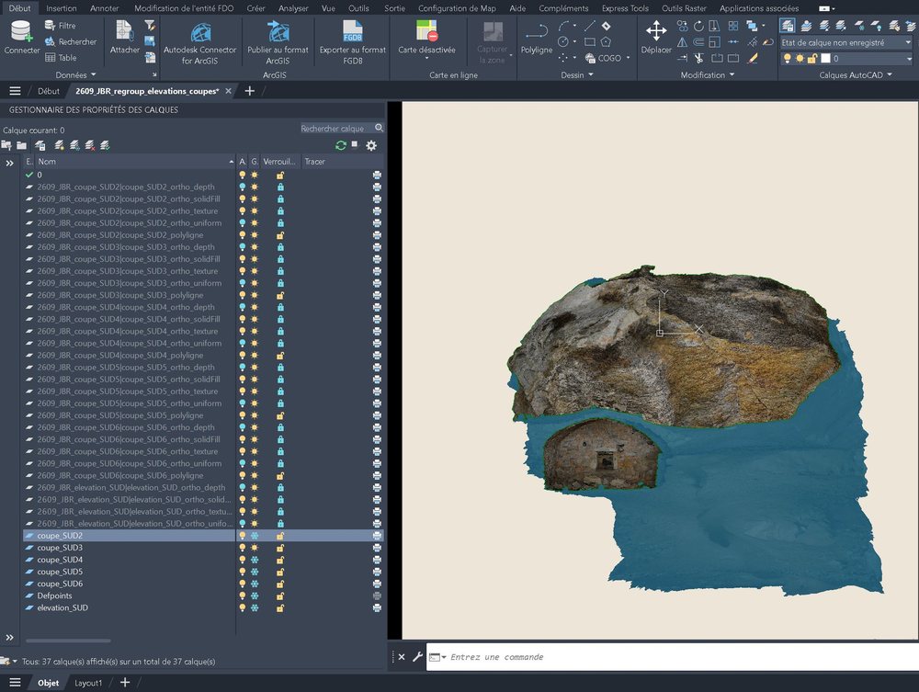Expand the layer filter tree chevrons
Screen dimensions: 919x692
click(x=9, y=164)
